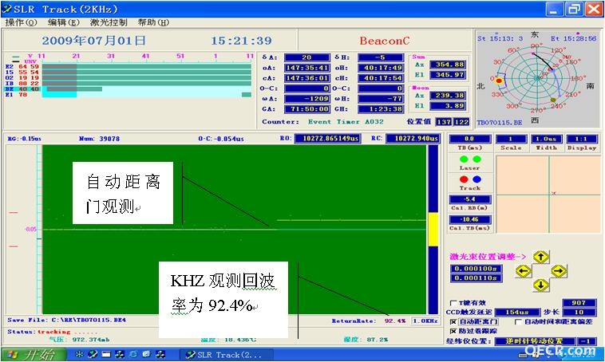Toggle the 自动距离门 checkbox
This screenshot has width=605, height=362.
pyautogui.click(x=453, y=321)
